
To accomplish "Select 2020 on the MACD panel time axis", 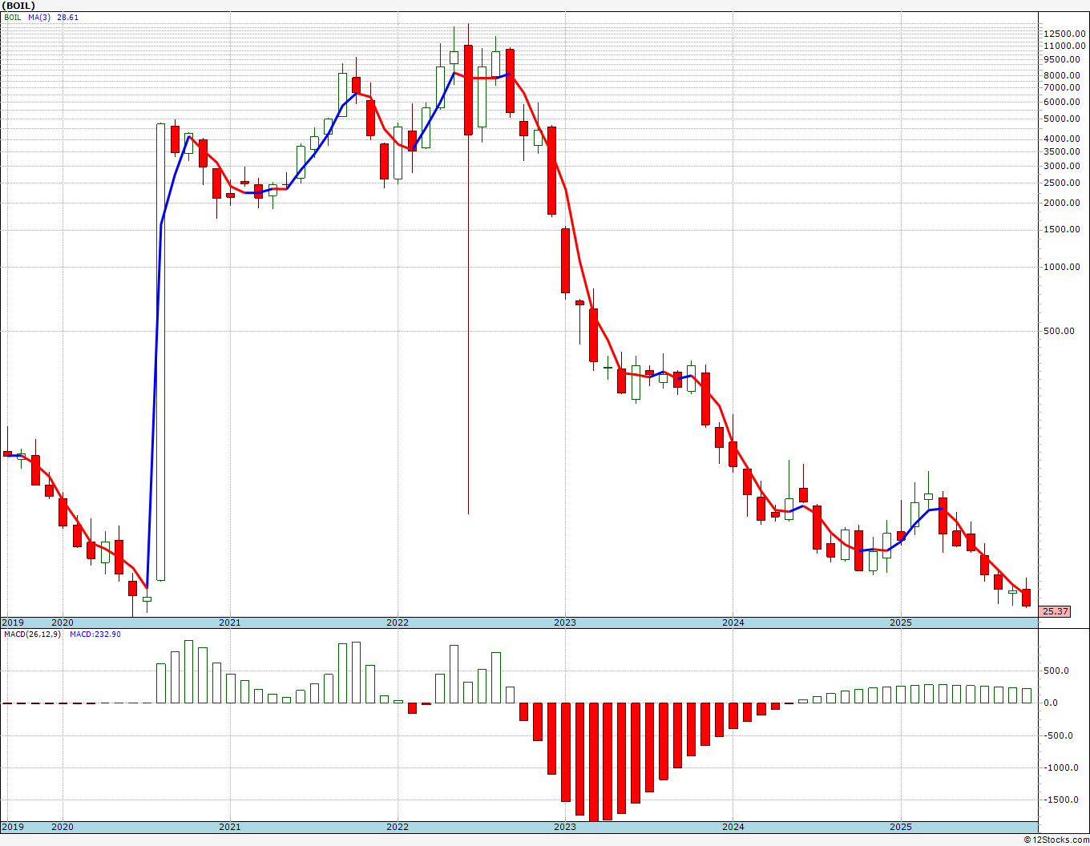I will coord(63,827).
